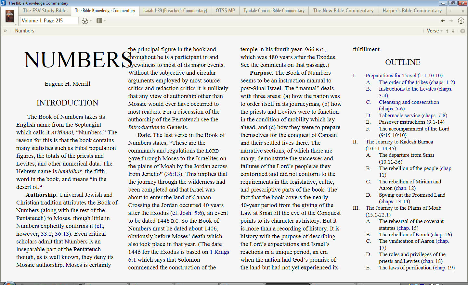The height and width of the screenshot is (285, 468).
Task: Open the OTSS:MP tab
Action: click(225, 11)
